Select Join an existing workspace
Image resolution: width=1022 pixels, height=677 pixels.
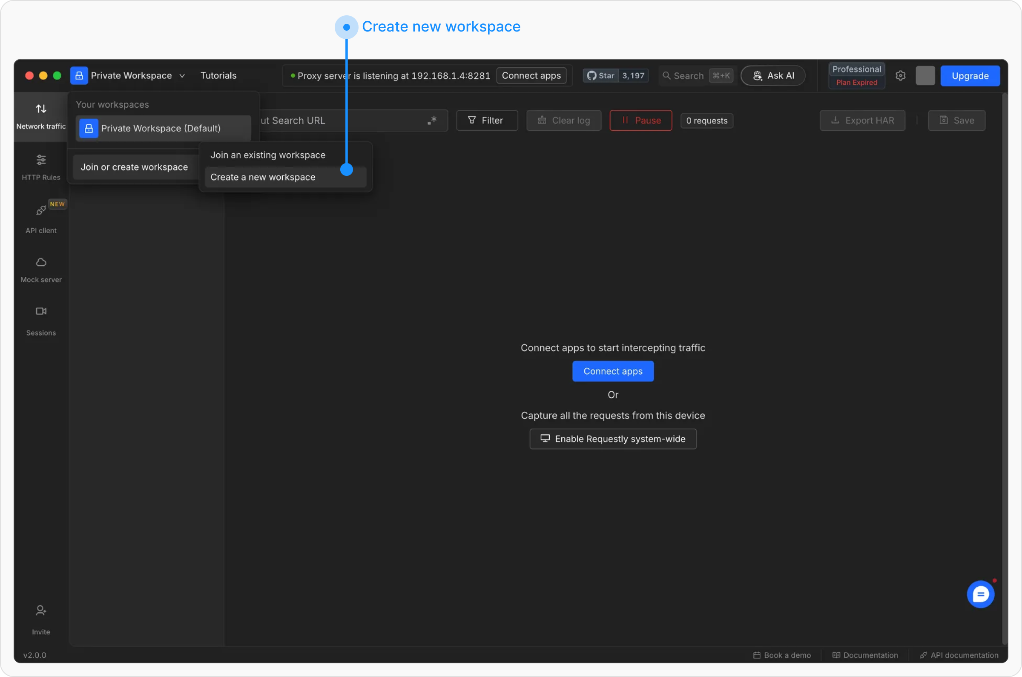(268, 155)
